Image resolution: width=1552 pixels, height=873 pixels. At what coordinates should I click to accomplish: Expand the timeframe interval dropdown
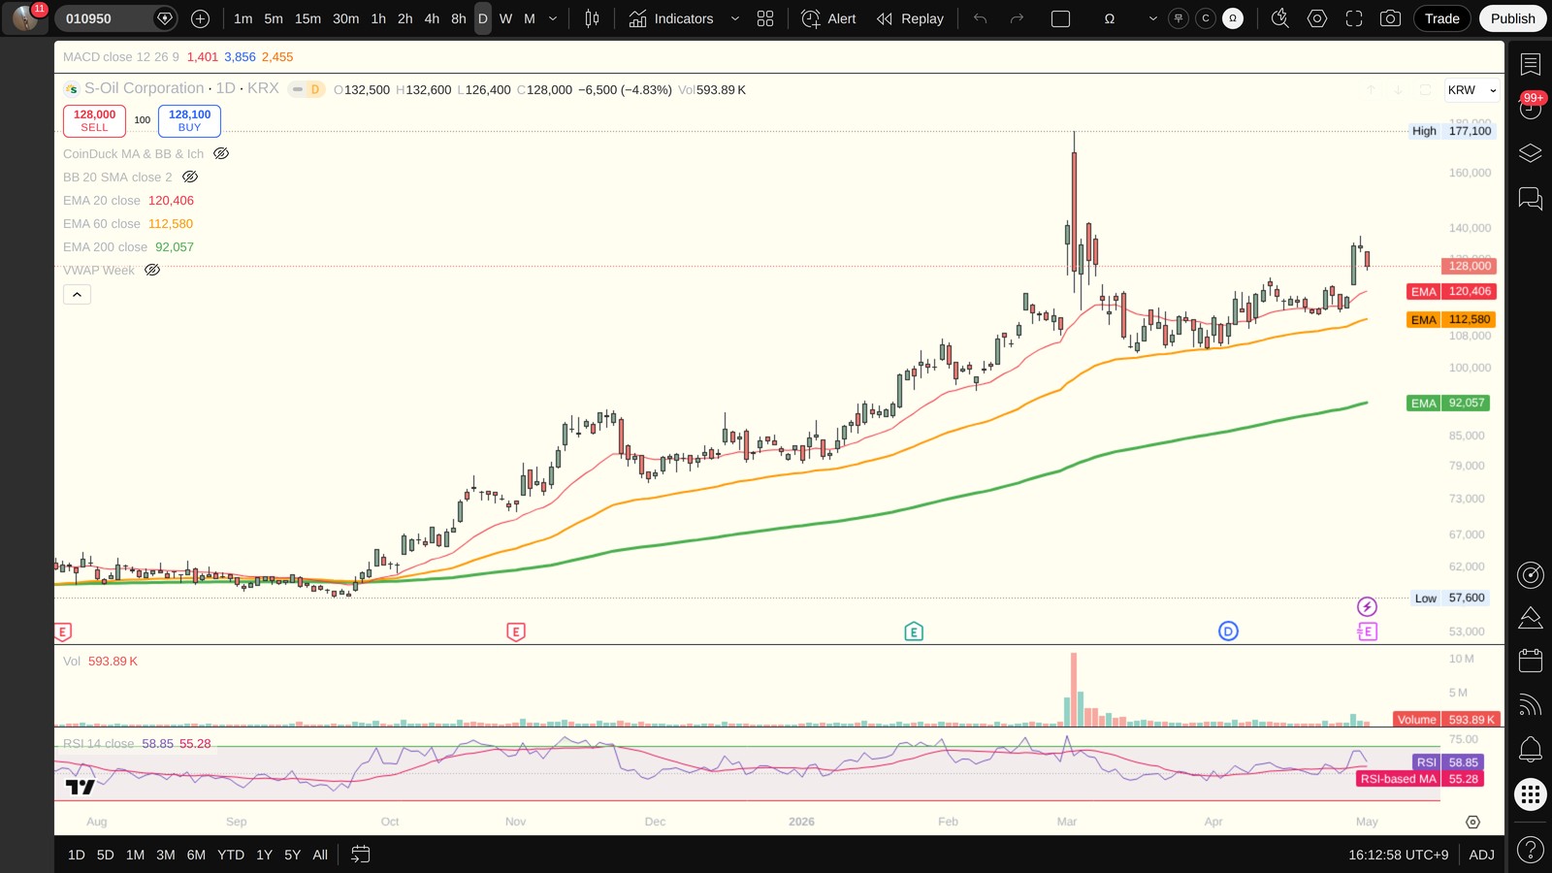pos(553,18)
